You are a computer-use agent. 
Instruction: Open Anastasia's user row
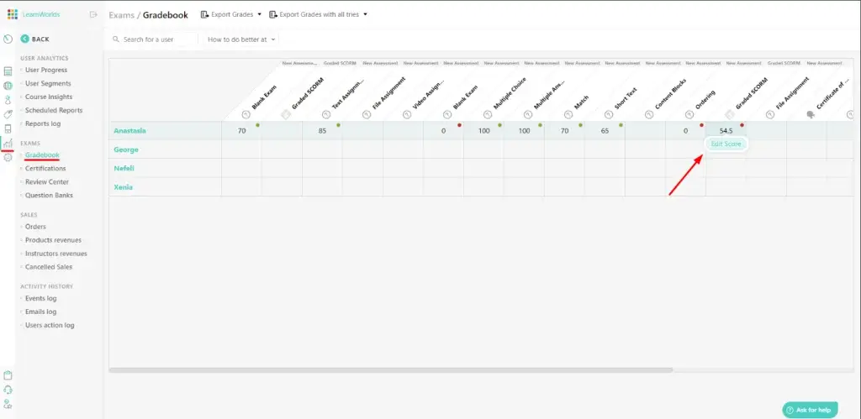pyautogui.click(x=129, y=130)
